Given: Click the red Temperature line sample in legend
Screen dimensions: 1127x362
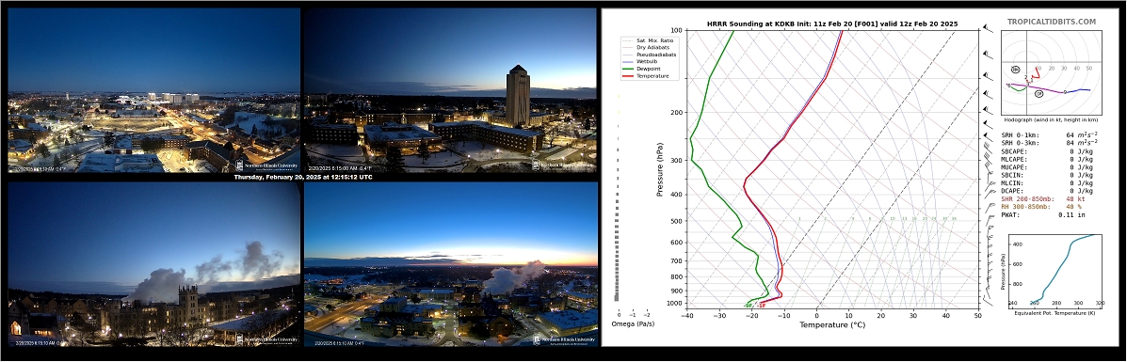Looking at the screenshot, I should pyautogui.click(x=627, y=75).
